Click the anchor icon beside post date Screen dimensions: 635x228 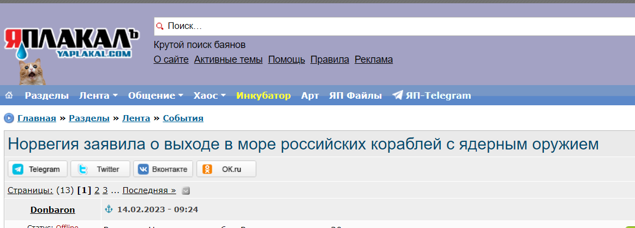point(108,209)
